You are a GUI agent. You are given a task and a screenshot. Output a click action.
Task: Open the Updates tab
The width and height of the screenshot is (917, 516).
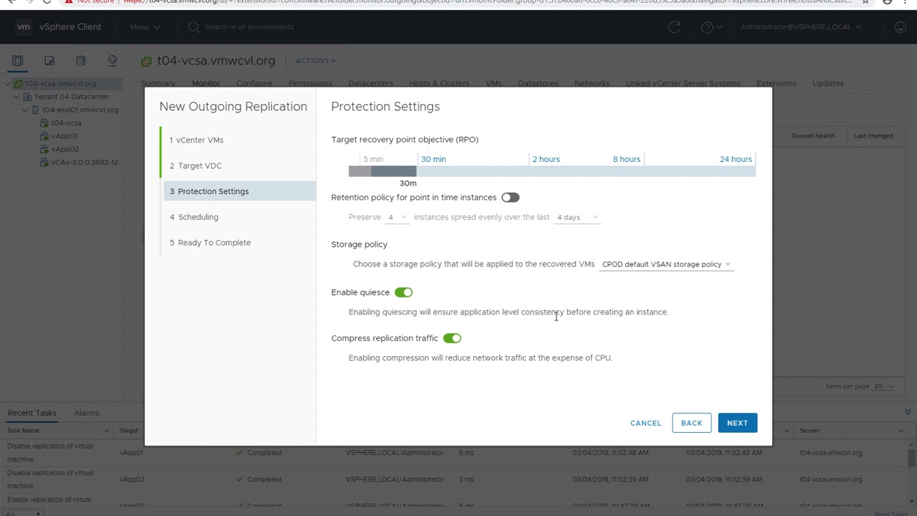(x=827, y=83)
